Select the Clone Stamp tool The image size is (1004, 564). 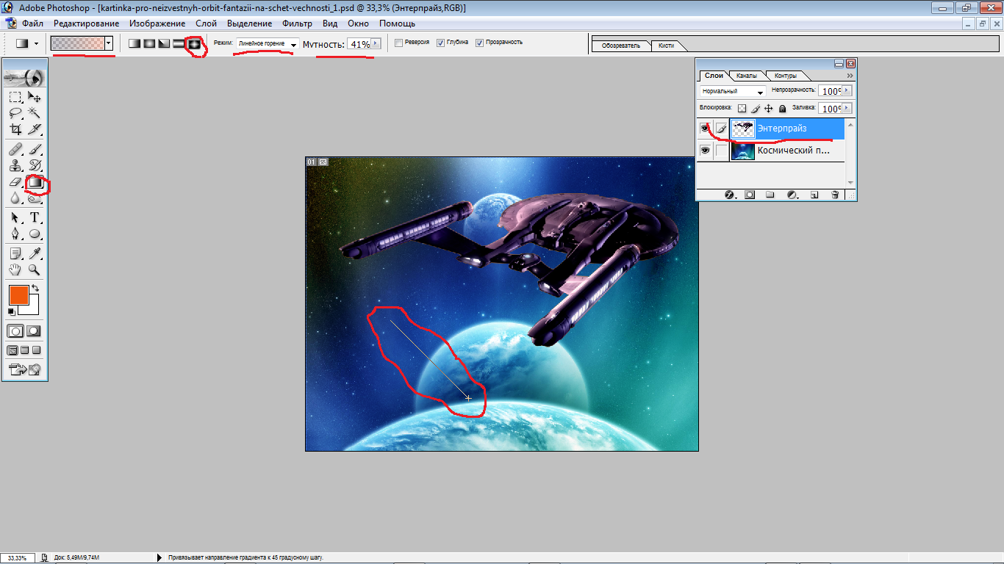click(x=15, y=165)
